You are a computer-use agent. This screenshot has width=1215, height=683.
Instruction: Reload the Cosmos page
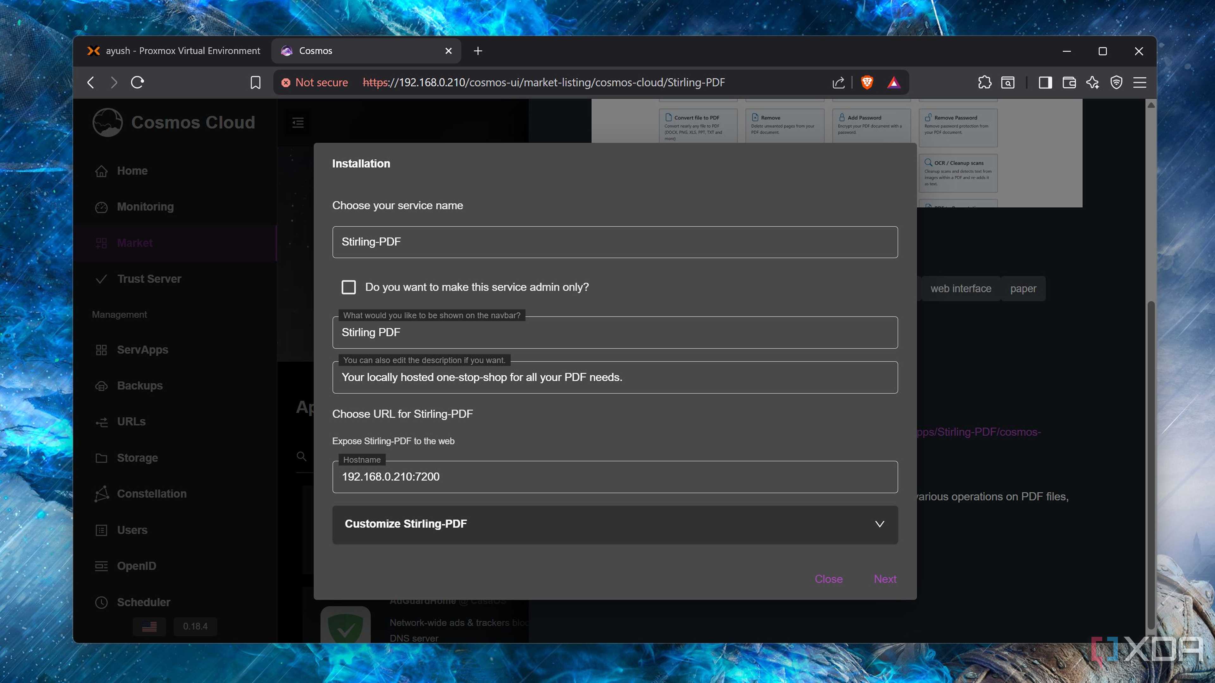coord(137,83)
